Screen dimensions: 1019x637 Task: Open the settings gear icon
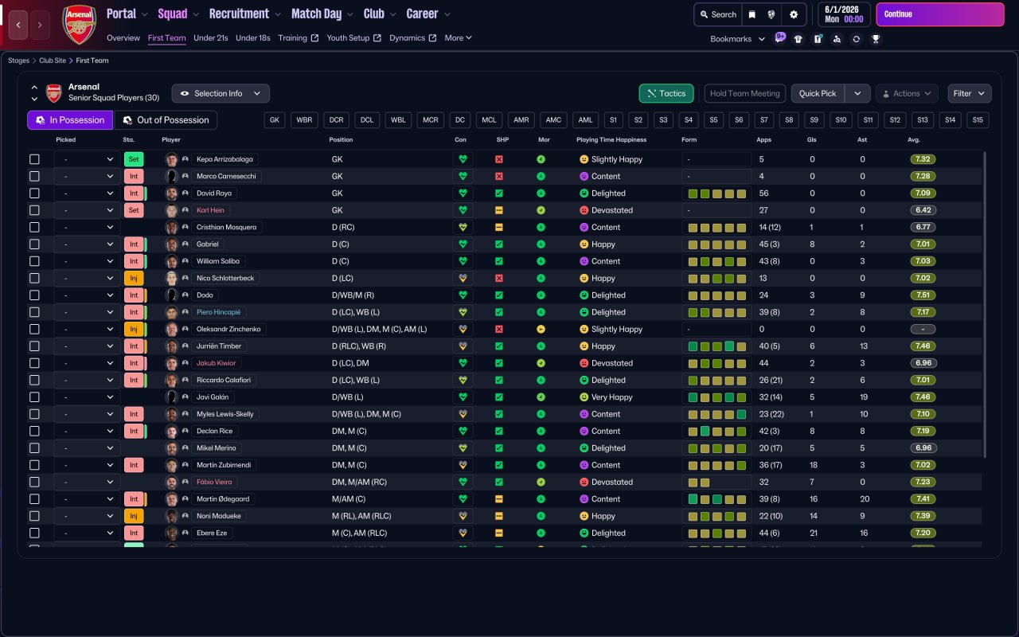(x=794, y=14)
